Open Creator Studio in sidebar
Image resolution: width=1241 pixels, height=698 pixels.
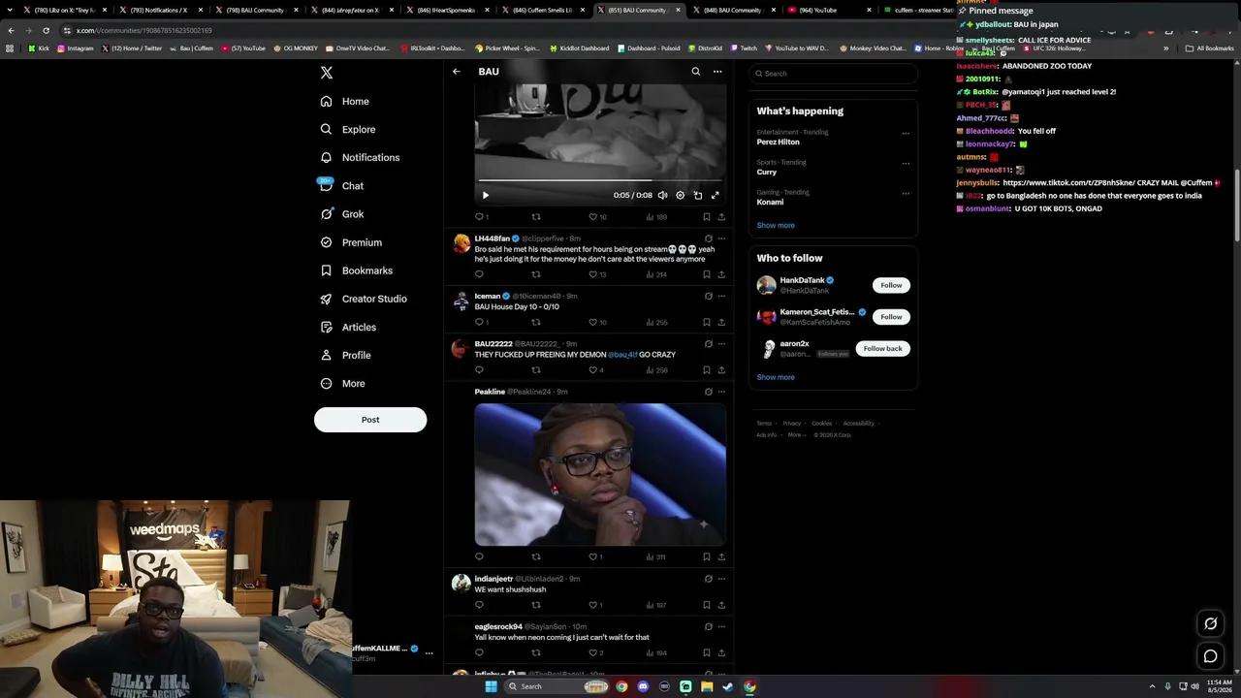[364, 299]
